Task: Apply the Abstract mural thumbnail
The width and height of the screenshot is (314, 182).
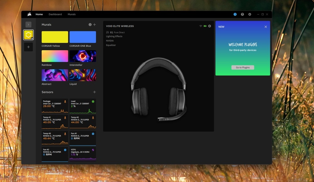Action: 55,75
